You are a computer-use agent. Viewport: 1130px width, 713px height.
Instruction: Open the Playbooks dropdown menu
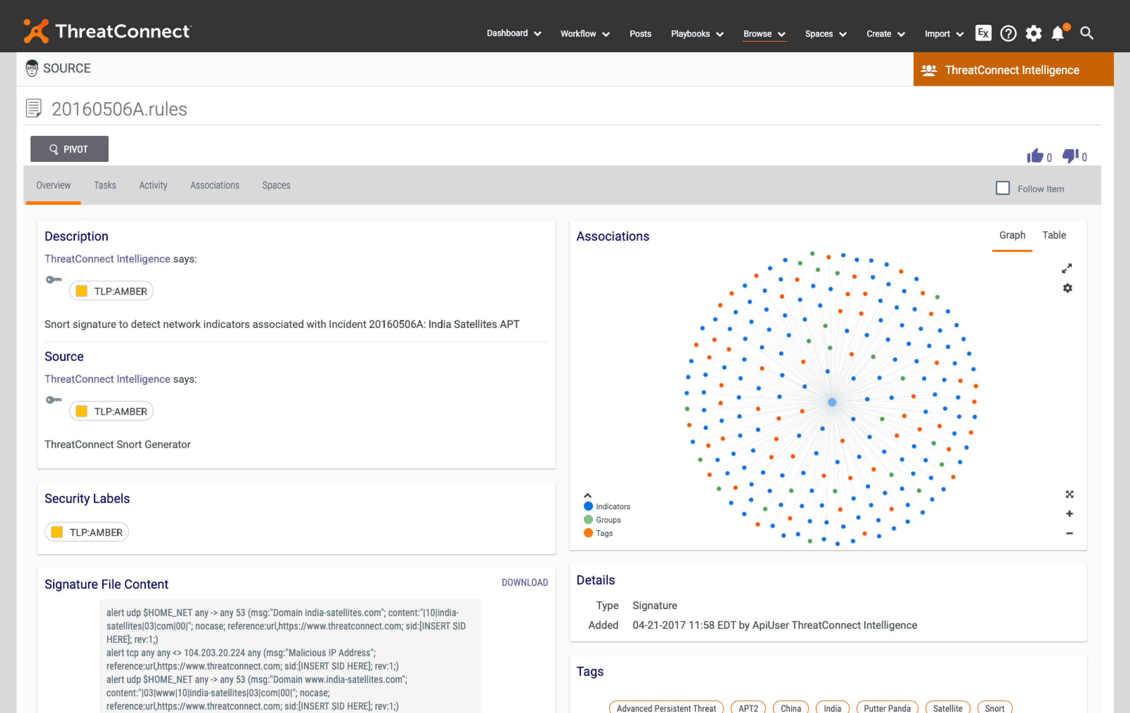point(697,33)
